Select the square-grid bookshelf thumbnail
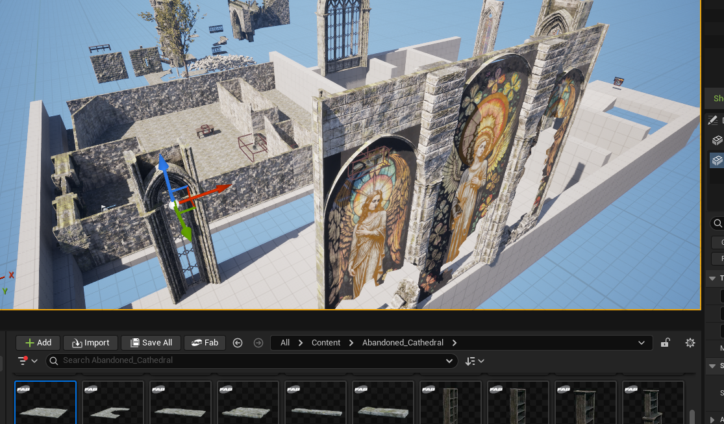The height and width of the screenshot is (424, 724). coord(450,403)
